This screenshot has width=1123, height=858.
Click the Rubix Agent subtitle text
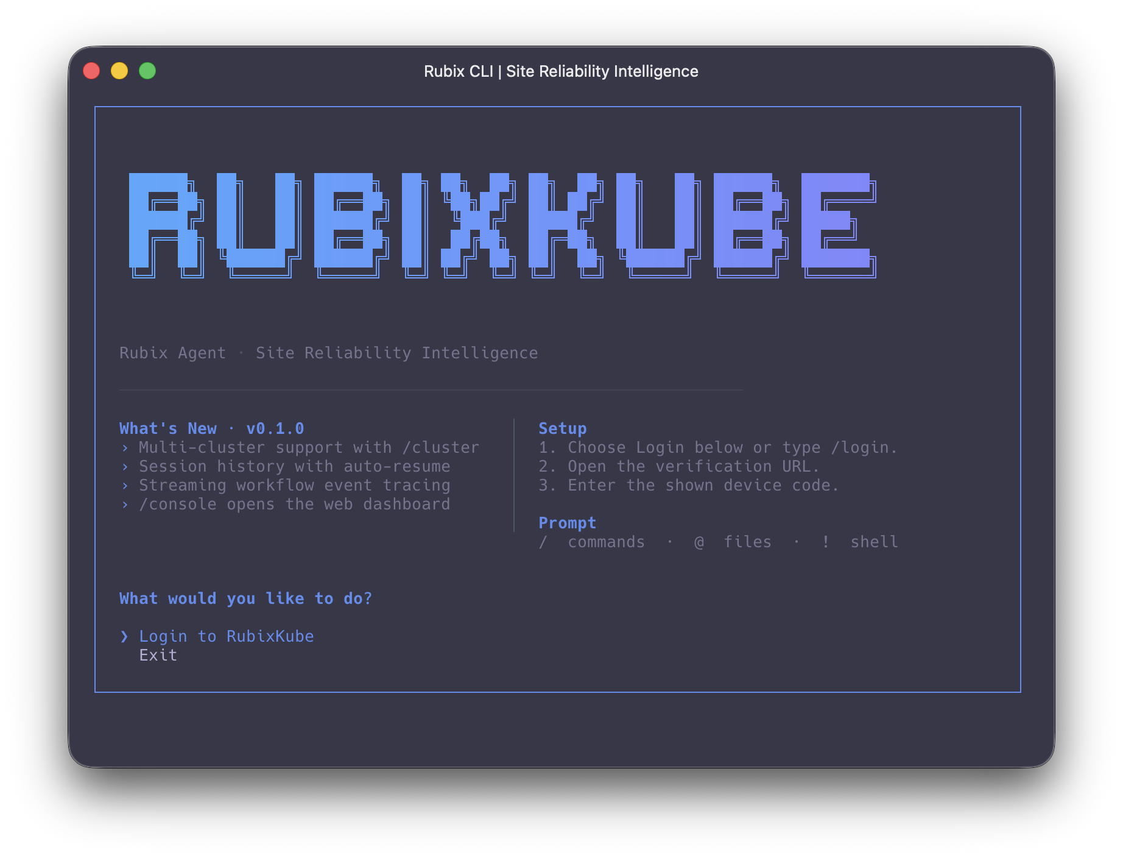point(328,352)
